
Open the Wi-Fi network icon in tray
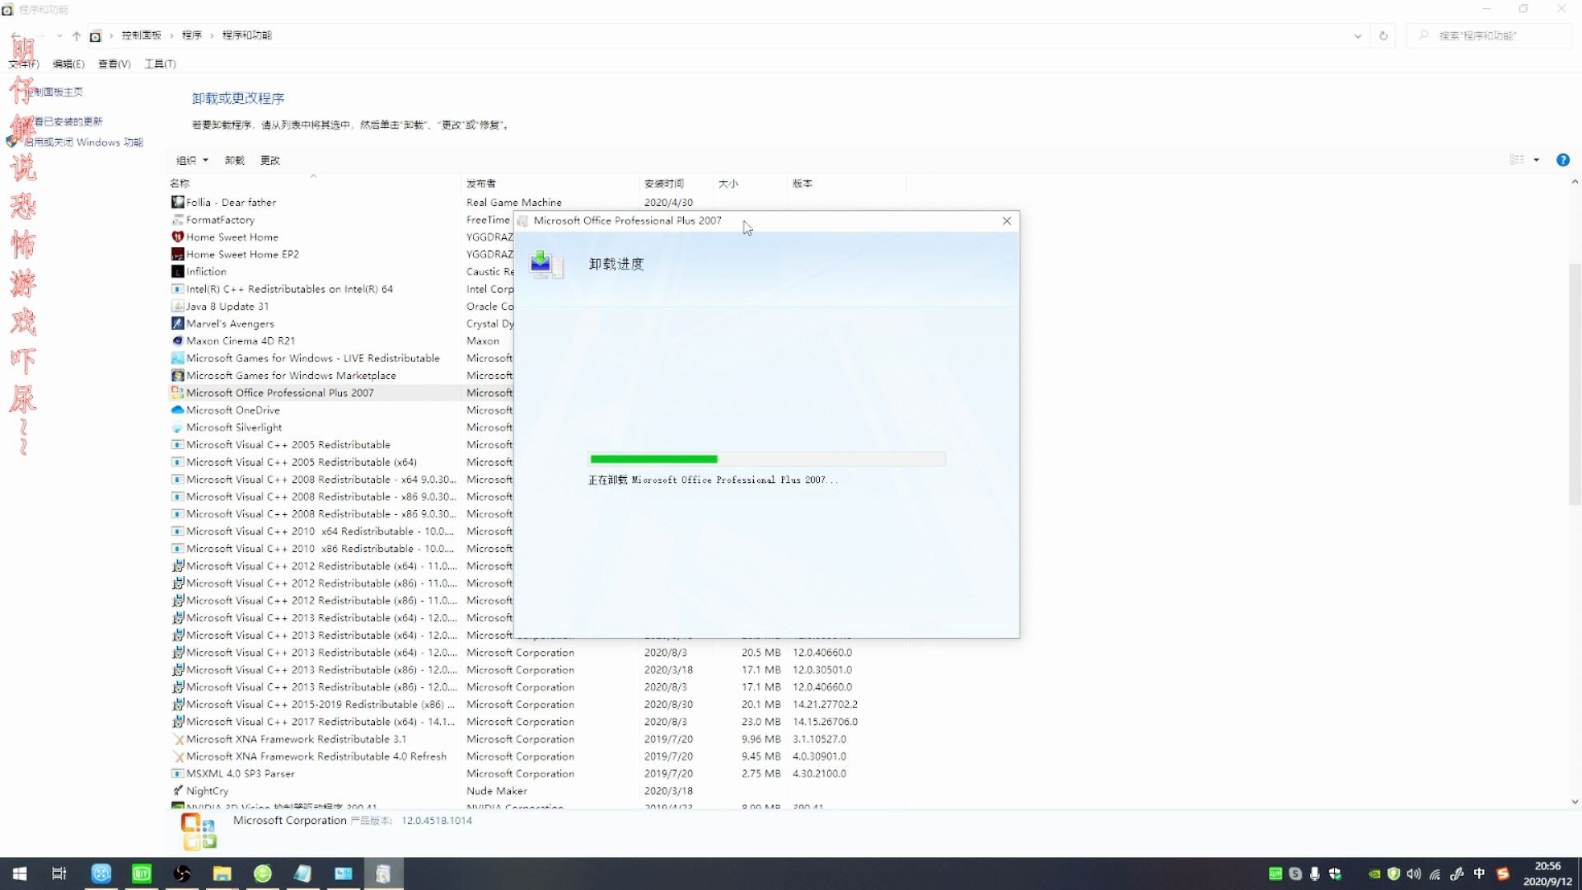click(x=1435, y=874)
